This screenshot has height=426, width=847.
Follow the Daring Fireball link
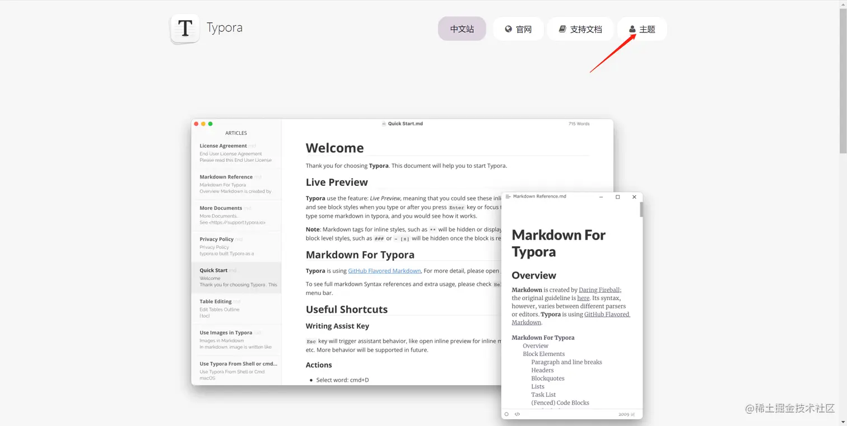[599, 290]
